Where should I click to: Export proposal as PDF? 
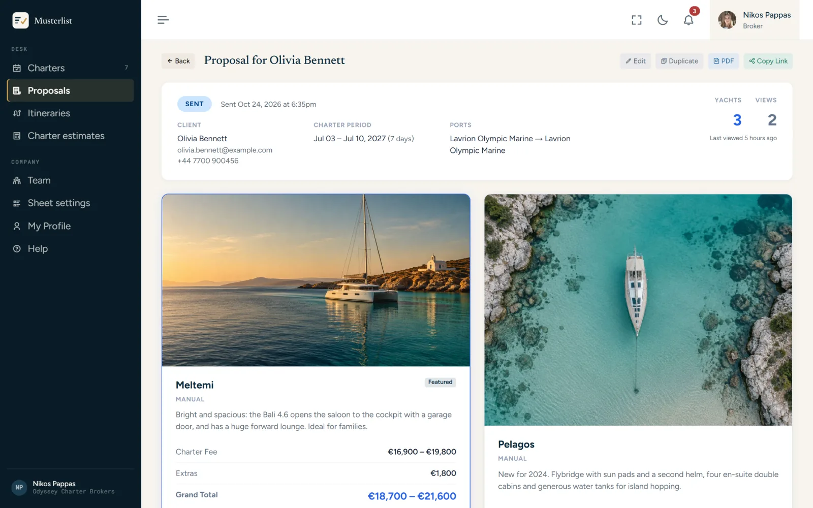click(724, 61)
